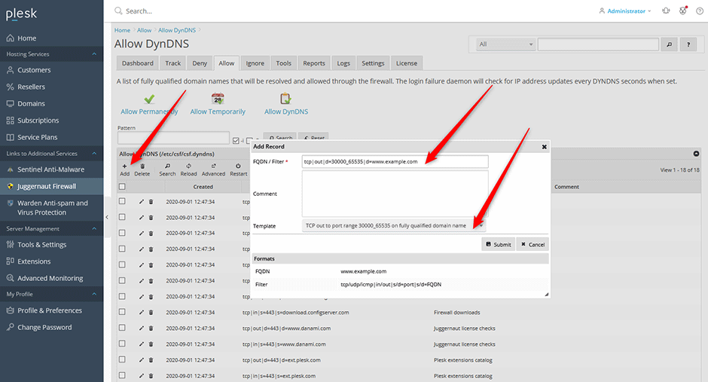This screenshot has height=382, width=708.
Task: Click the question mark help button near search
Action: click(x=688, y=44)
